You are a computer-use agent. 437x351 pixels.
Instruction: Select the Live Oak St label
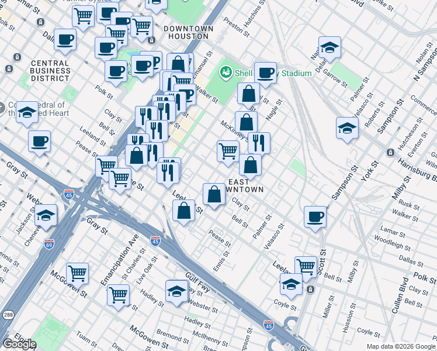coord(147,271)
